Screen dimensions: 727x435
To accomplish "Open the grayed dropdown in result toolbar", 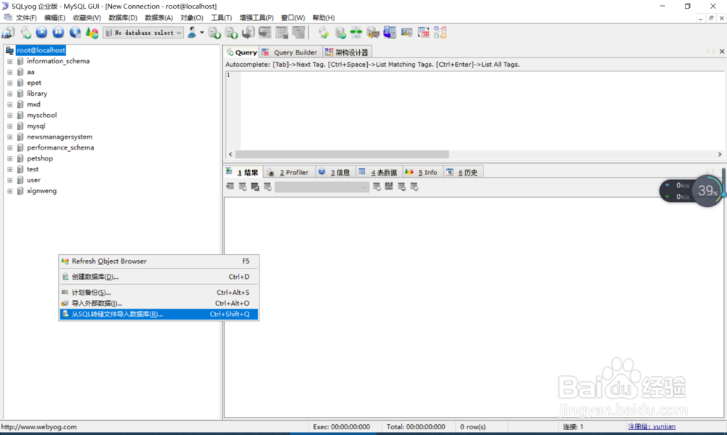I will [322, 187].
